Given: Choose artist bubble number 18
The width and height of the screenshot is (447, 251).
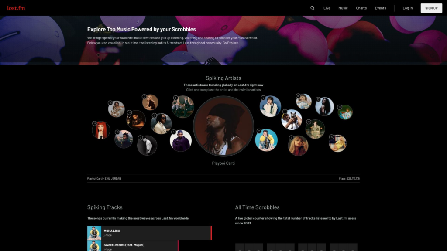Looking at the screenshot, I should coord(304,101).
